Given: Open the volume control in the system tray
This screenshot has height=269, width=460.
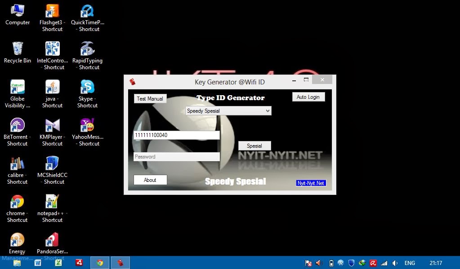Looking at the screenshot, I should (395, 263).
